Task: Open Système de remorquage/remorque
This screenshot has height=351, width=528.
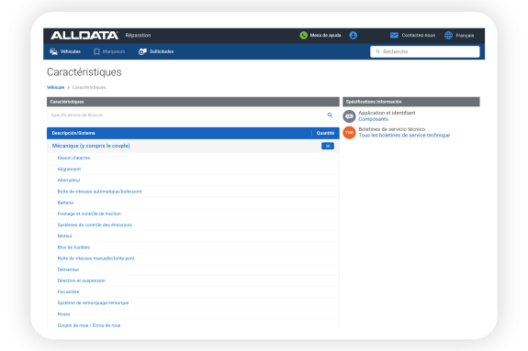Action: point(93,303)
